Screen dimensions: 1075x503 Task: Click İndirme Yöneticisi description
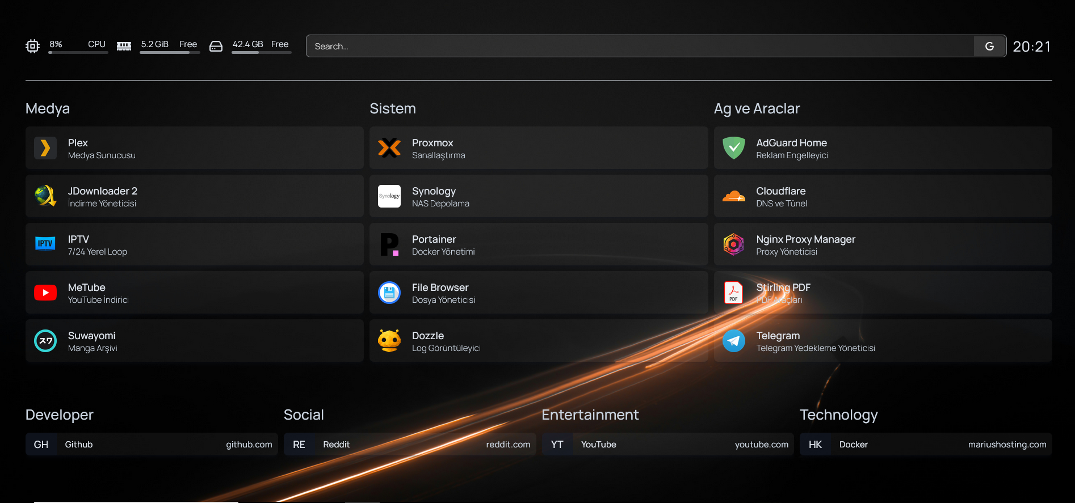102,204
